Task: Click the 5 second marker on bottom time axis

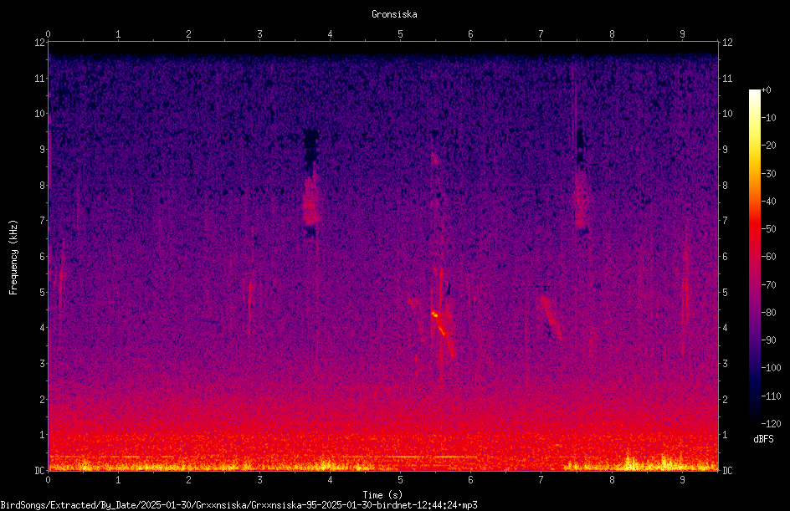Action: click(401, 479)
